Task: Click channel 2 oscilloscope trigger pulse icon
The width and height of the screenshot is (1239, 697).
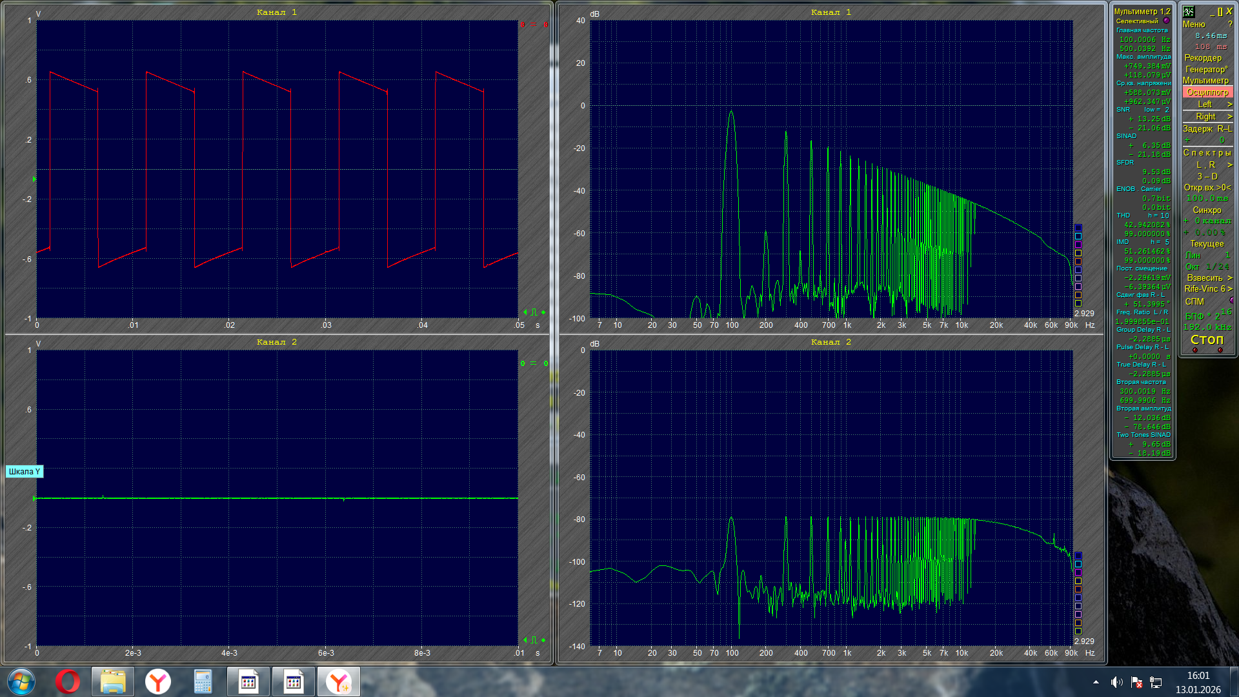Action: tap(534, 640)
